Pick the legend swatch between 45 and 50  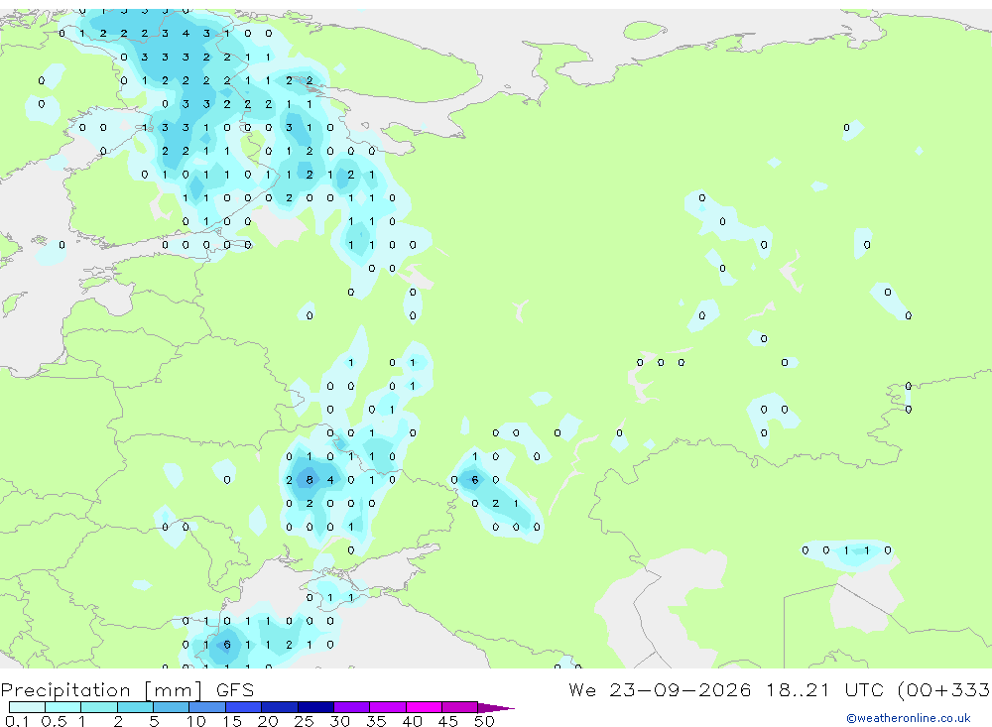click(x=460, y=707)
